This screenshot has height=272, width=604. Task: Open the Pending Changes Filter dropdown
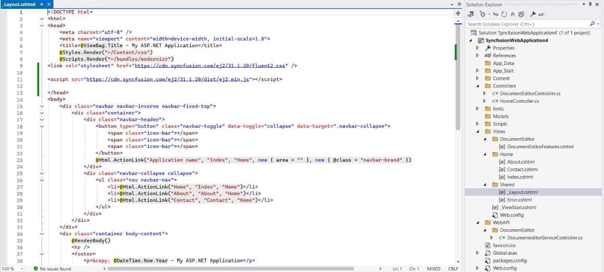(x=489, y=14)
